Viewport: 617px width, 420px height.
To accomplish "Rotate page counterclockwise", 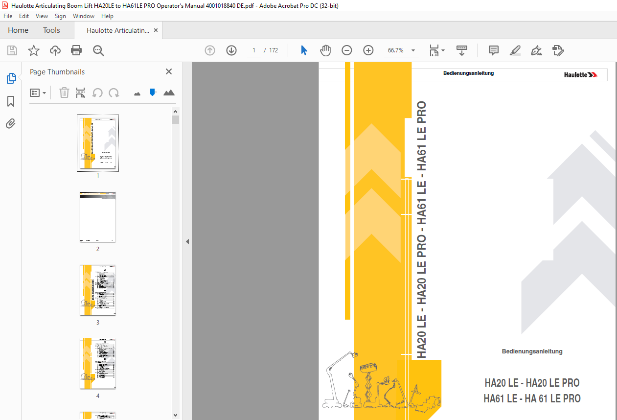I will (97, 93).
